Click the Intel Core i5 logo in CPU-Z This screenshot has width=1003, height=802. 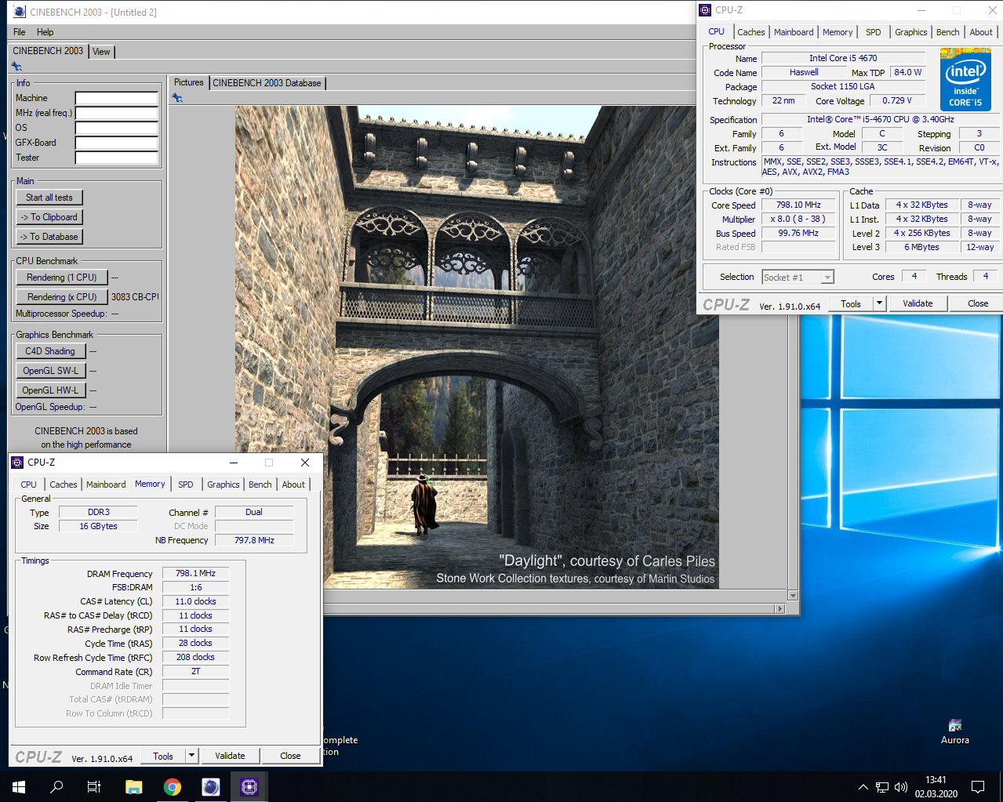[x=965, y=80]
